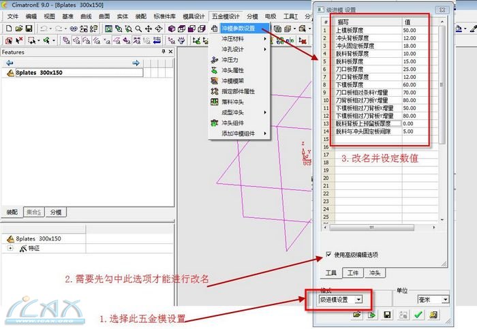Click the Features panel forward arrow
Screen dimensions: 477x329
coord(136,63)
